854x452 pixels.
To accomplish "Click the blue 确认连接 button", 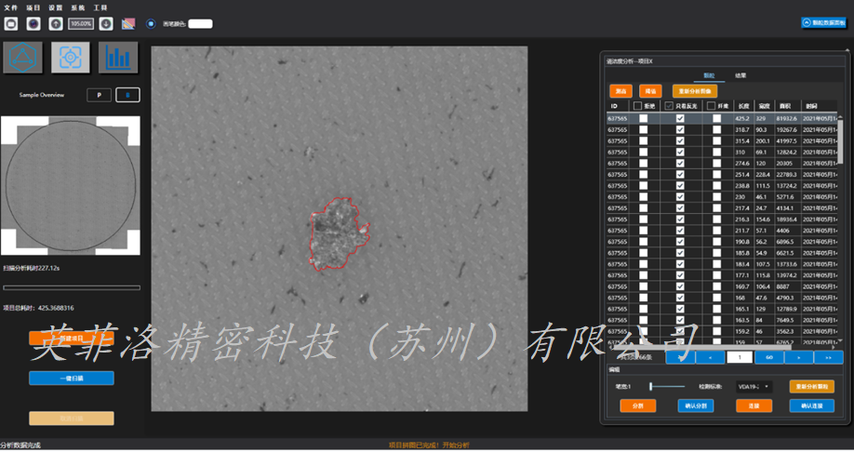I will [811, 405].
